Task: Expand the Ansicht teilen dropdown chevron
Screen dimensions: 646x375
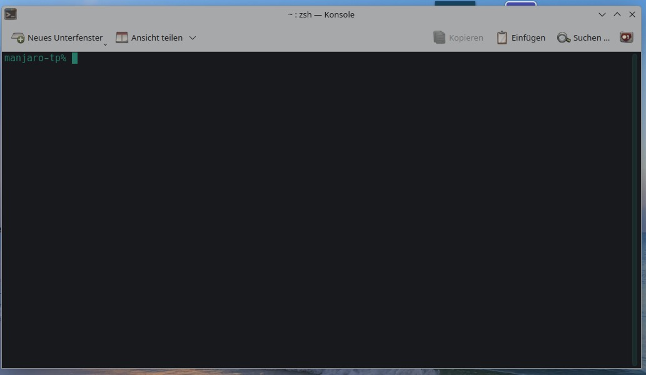Action: [x=193, y=38]
